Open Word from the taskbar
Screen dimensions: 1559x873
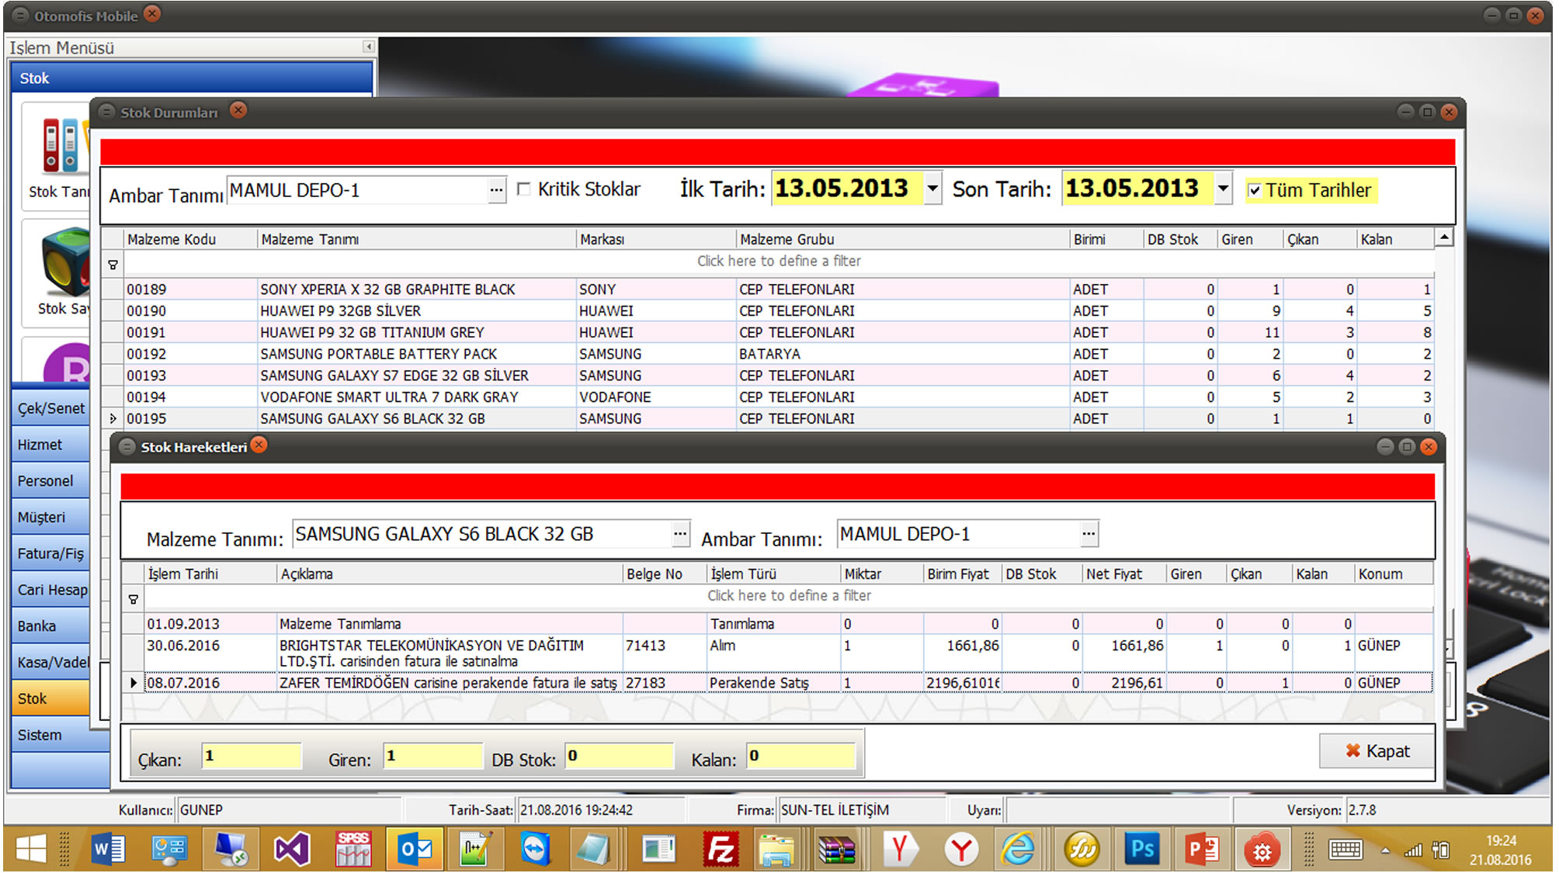[x=108, y=850]
